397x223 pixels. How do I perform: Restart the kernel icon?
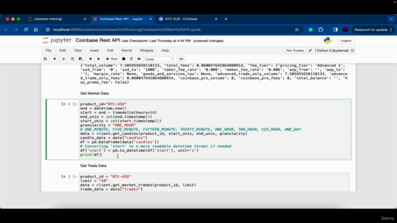tap(131, 59)
